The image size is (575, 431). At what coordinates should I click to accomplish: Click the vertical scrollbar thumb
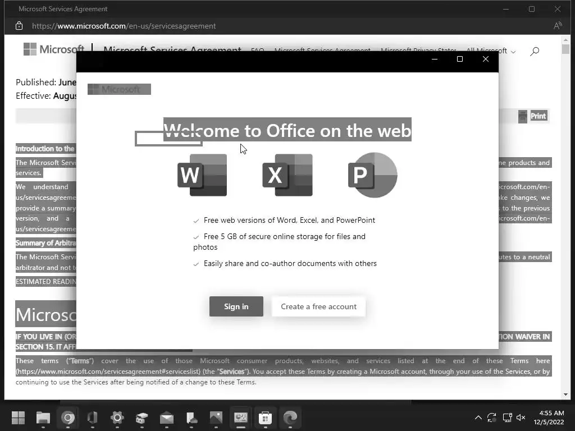pos(565,48)
